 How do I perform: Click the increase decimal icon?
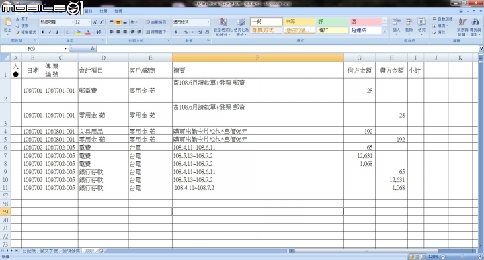200,32
